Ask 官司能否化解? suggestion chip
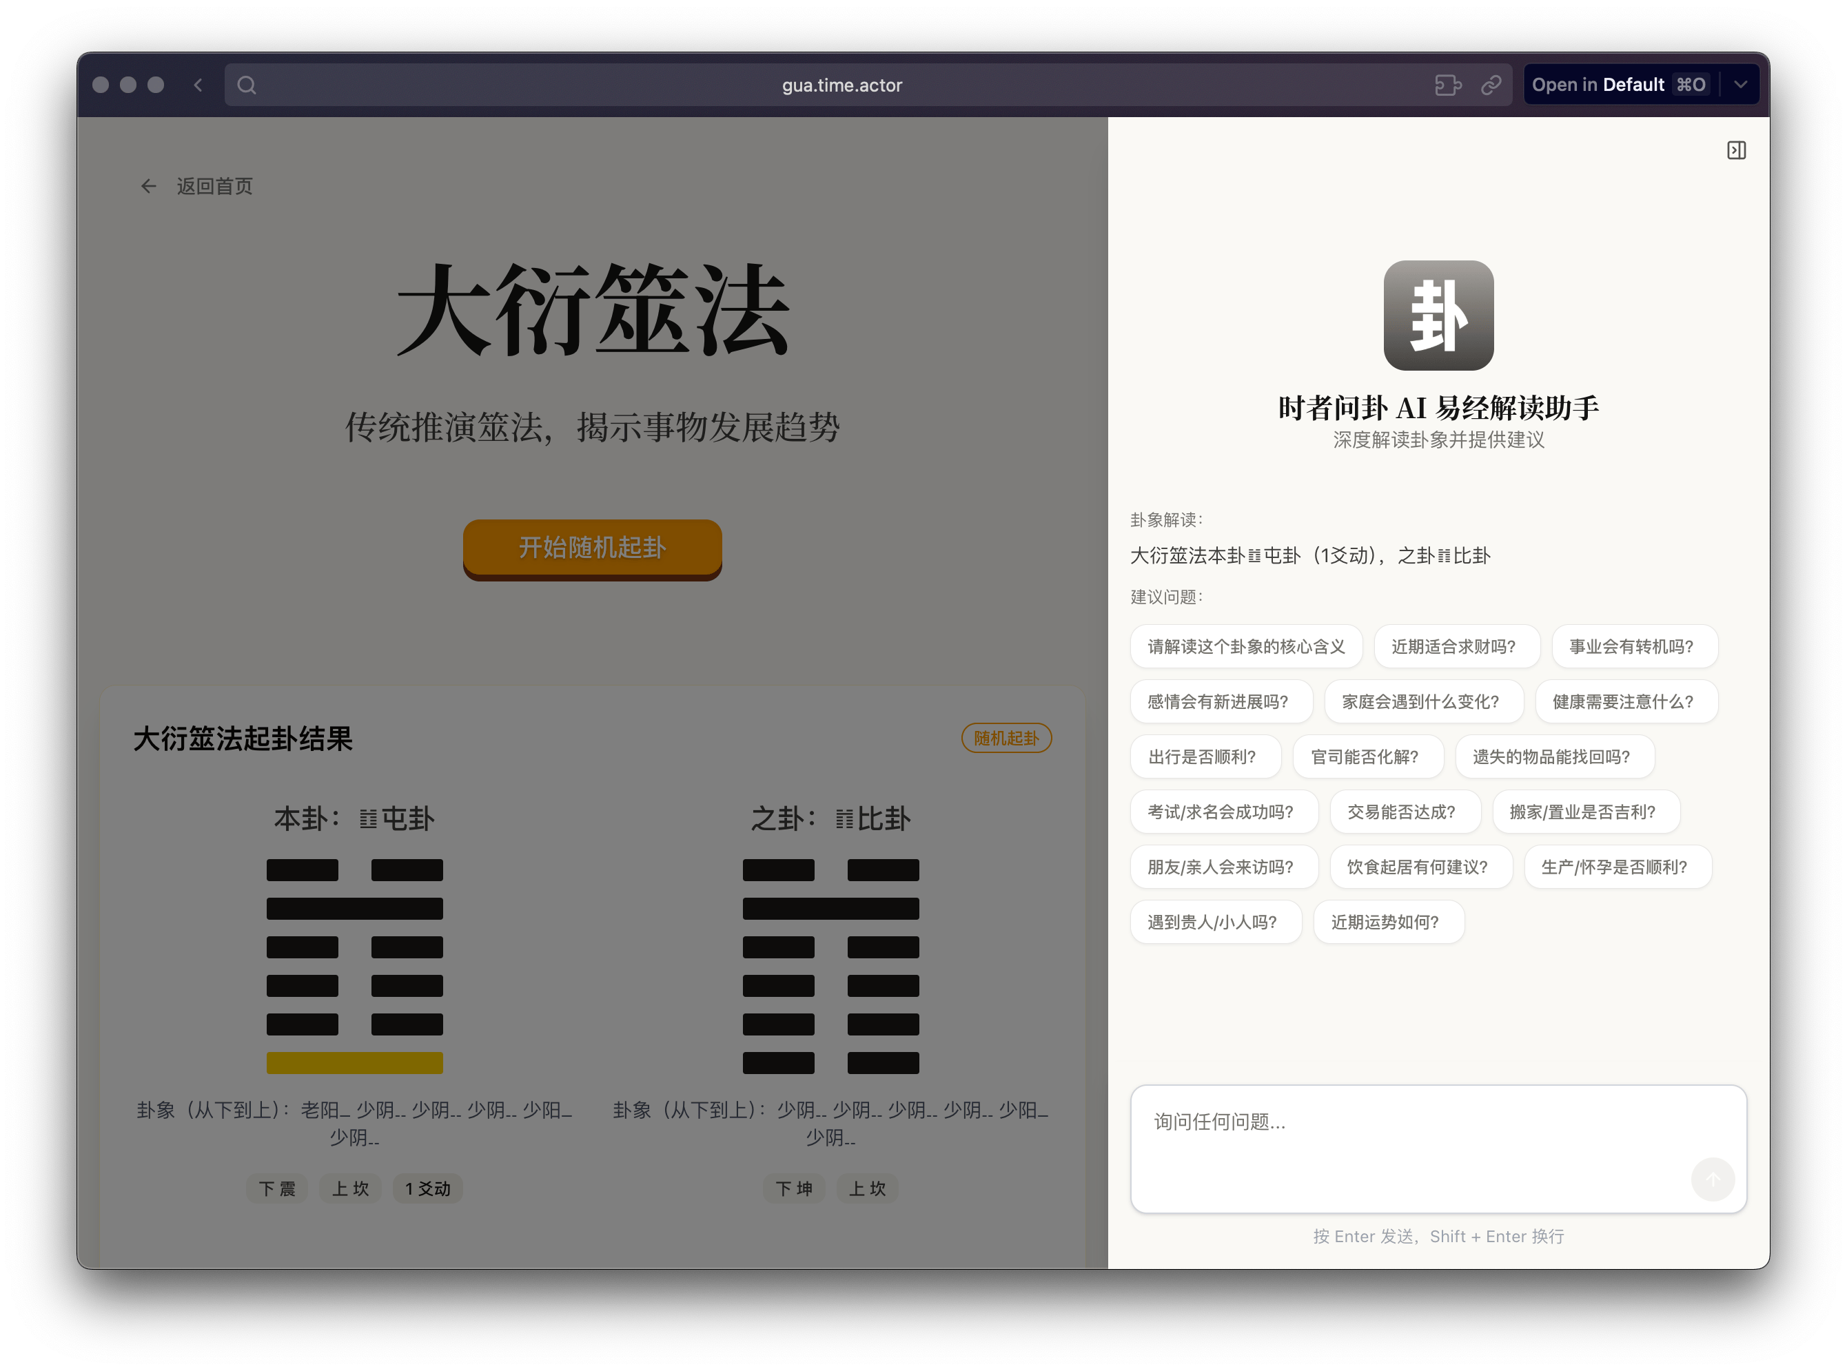Viewport: 1847px width, 1371px height. click(x=1367, y=757)
